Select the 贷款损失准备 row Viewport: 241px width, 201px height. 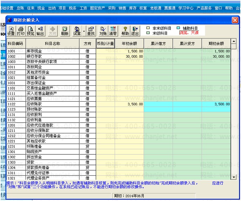coord(119,168)
